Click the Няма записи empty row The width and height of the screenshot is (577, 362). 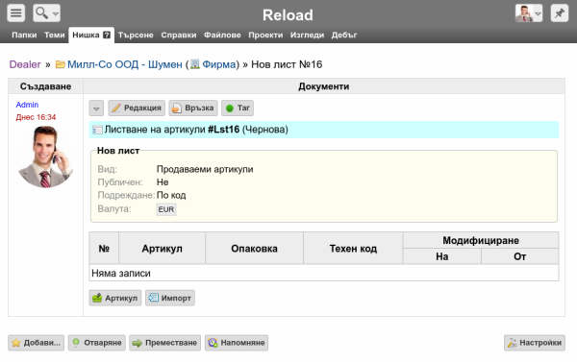324,273
